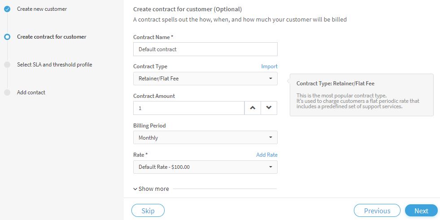Click the Add contact step circle icon
Viewport: 440px width, 220px height.
pyautogui.click(x=7, y=92)
